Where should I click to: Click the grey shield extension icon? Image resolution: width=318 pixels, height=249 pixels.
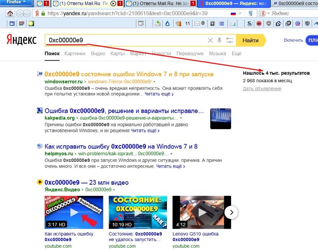[307, 23]
